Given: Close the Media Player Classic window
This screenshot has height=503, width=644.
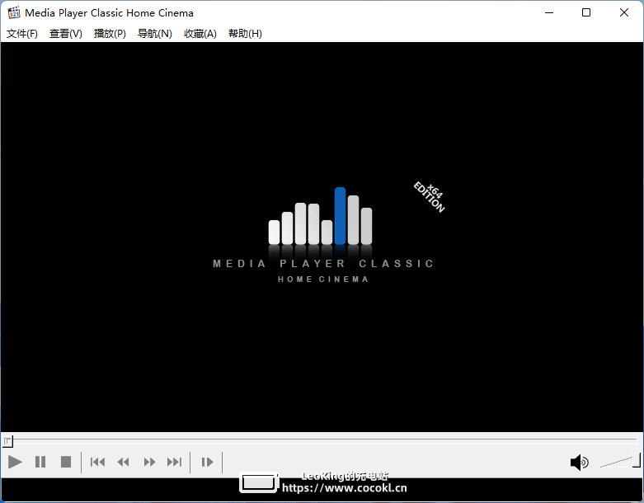Looking at the screenshot, I should click(x=624, y=12).
